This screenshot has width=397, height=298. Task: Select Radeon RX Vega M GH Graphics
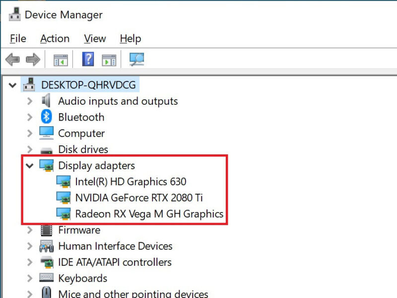click(x=149, y=214)
